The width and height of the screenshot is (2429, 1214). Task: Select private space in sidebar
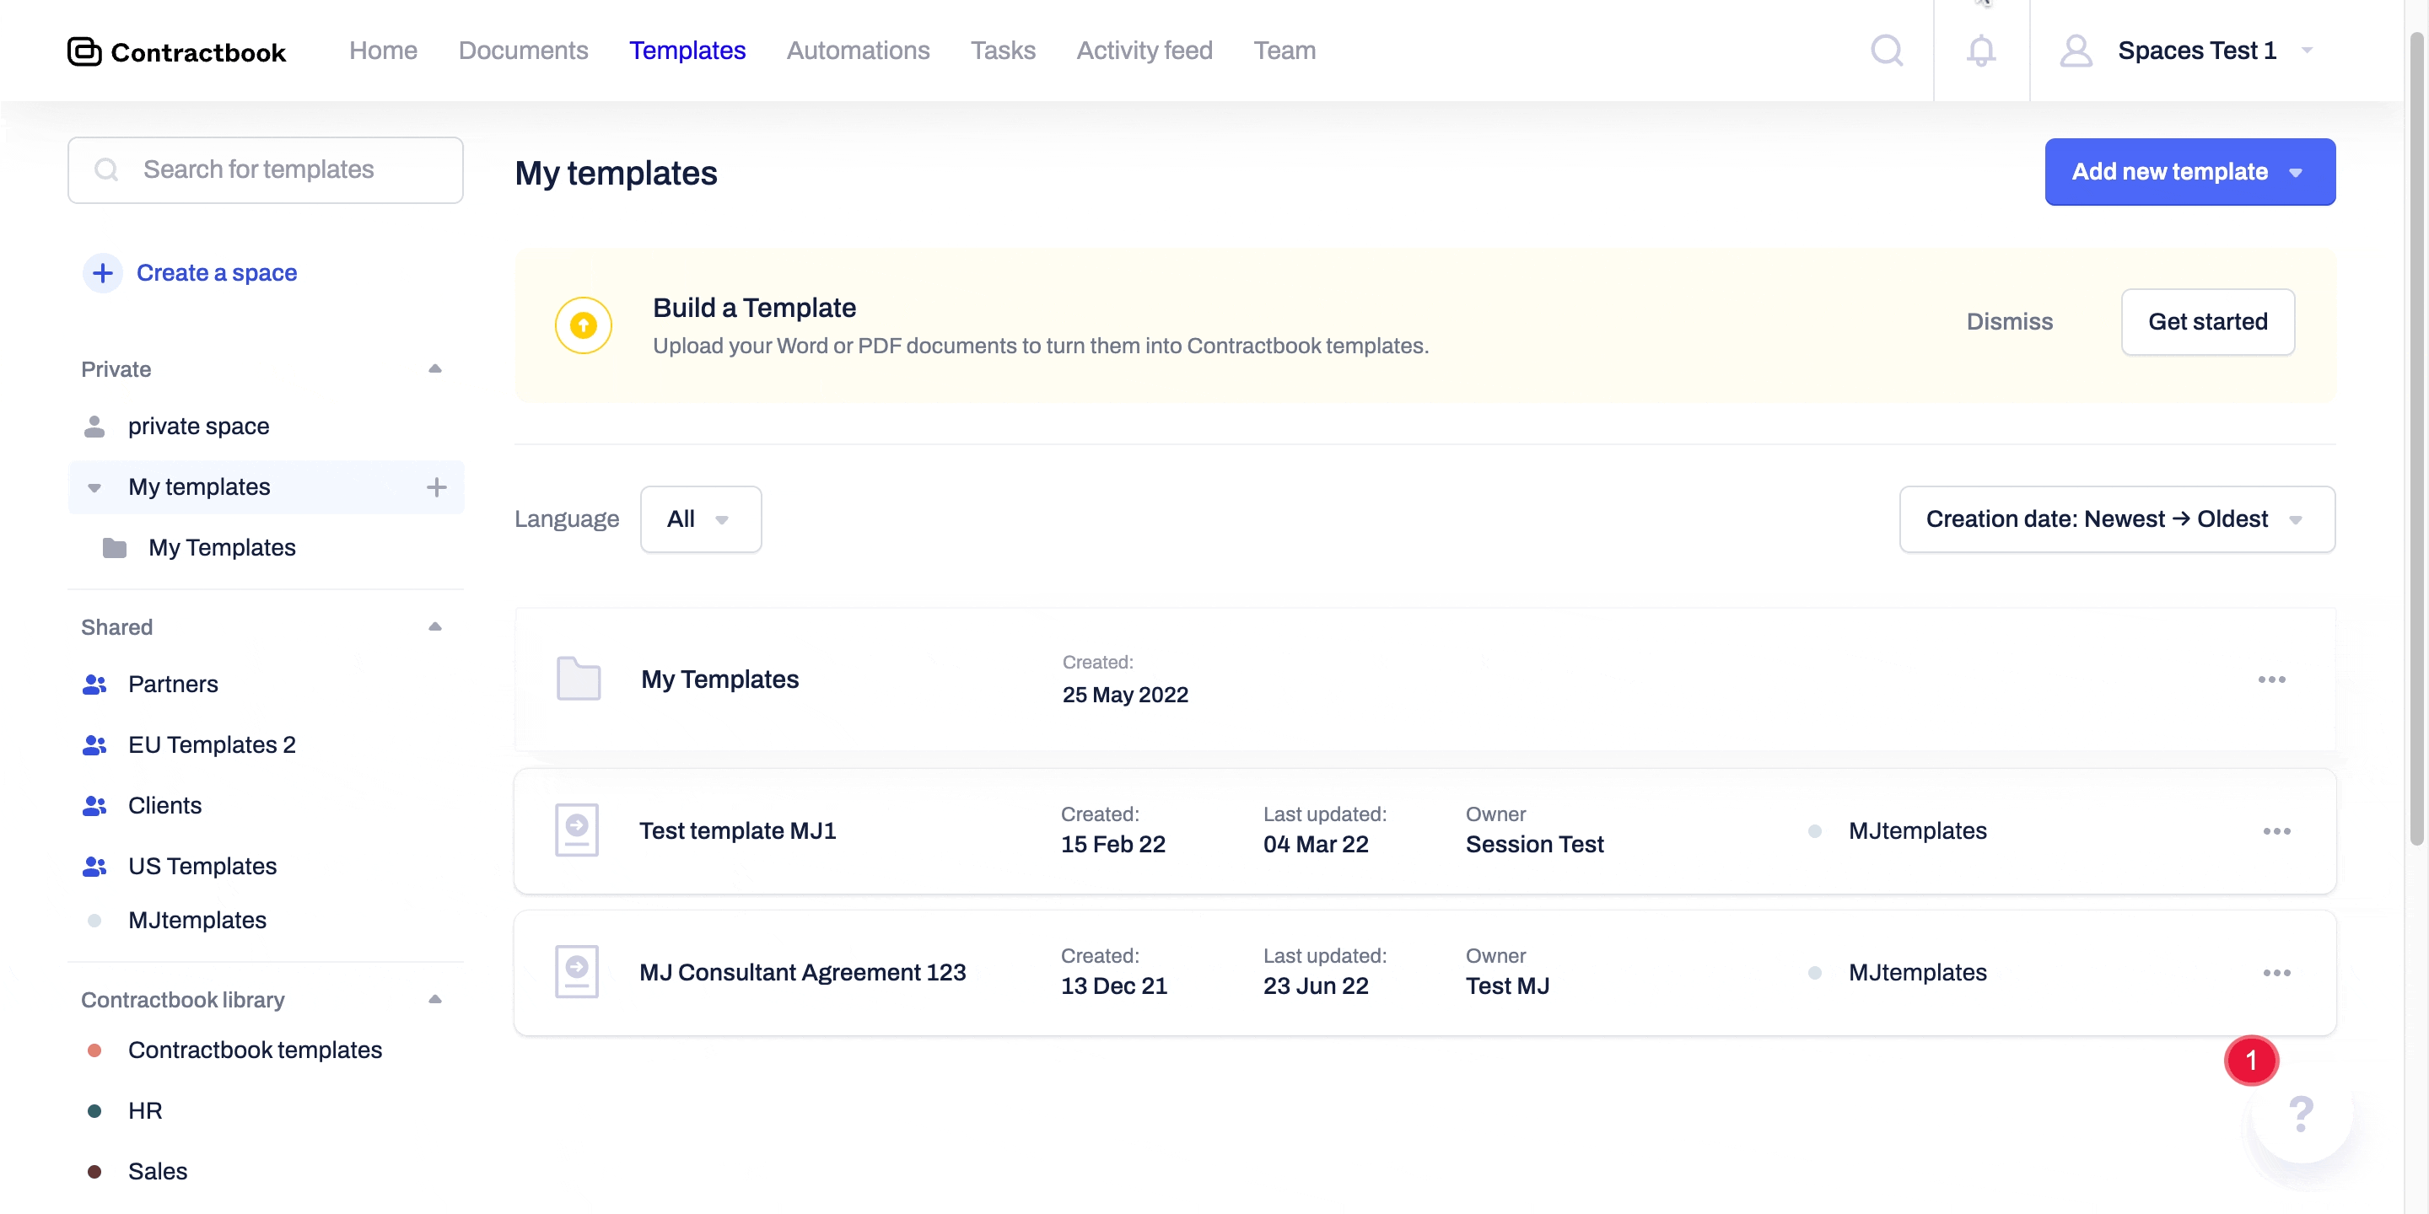click(x=198, y=426)
